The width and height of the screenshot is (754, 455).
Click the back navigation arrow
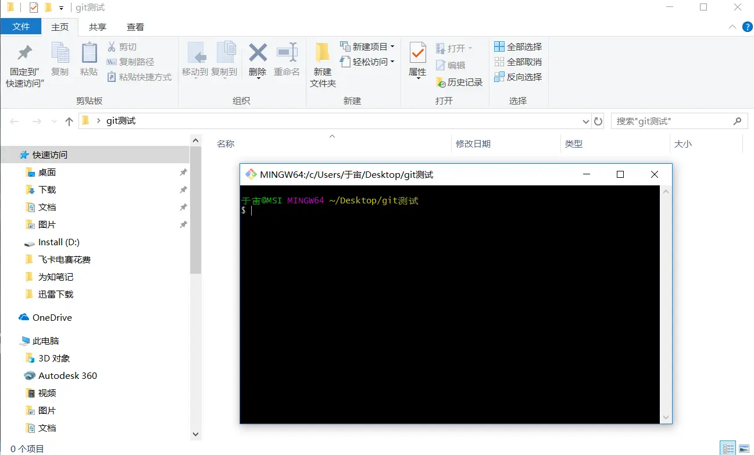[x=15, y=121]
